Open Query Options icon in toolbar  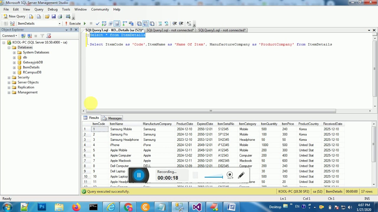(x=110, y=24)
